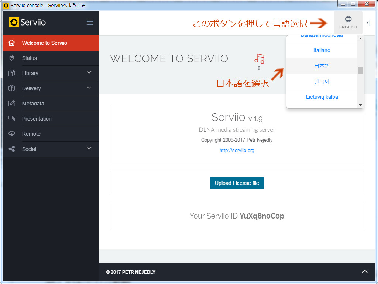Image resolution: width=378 pixels, height=284 pixels.
Task: Select 한국어 from language list
Action: click(322, 81)
